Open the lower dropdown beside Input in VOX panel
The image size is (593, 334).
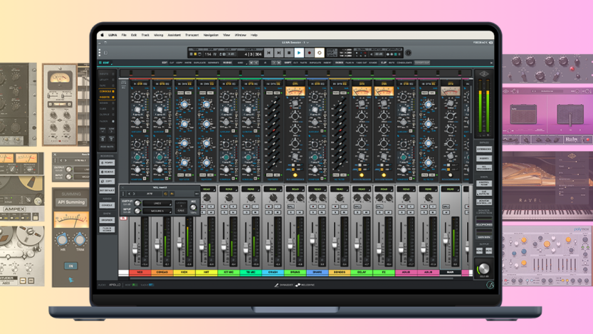[x=157, y=211]
